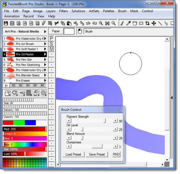The image size is (180, 174).
Task: Open the ArtSets menu
Action: pos(94,11)
